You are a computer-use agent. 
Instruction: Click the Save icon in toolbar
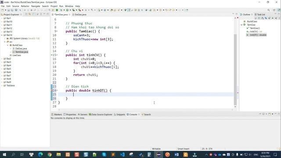8,10
